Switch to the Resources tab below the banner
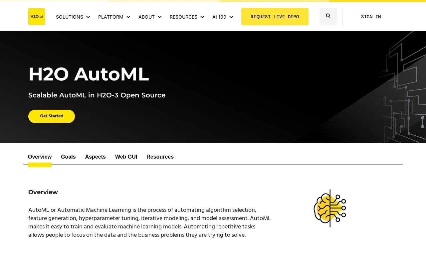 click(160, 157)
